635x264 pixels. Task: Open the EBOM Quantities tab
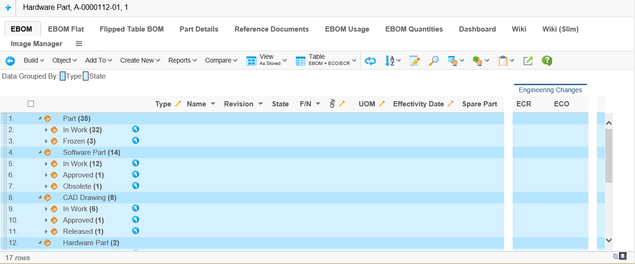pos(414,29)
